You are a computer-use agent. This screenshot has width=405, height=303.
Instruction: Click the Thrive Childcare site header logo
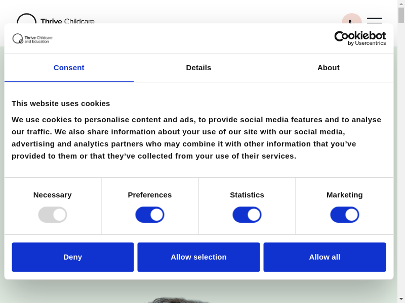pyautogui.click(x=56, y=19)
